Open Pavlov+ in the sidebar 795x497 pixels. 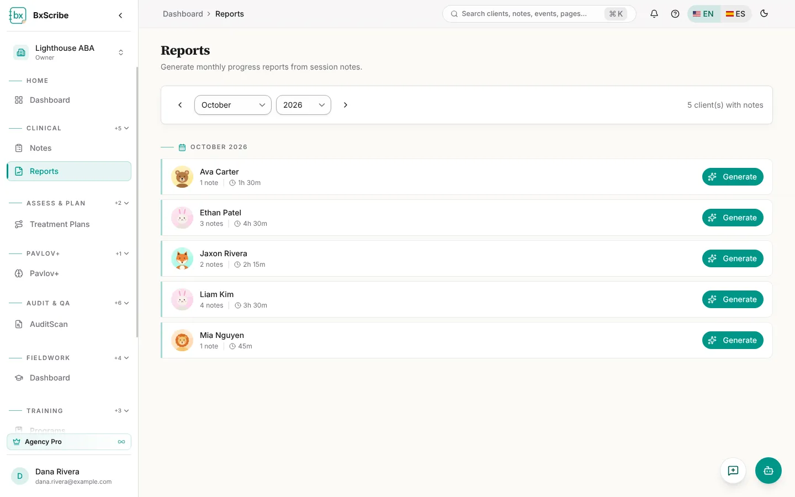[69, 273]
